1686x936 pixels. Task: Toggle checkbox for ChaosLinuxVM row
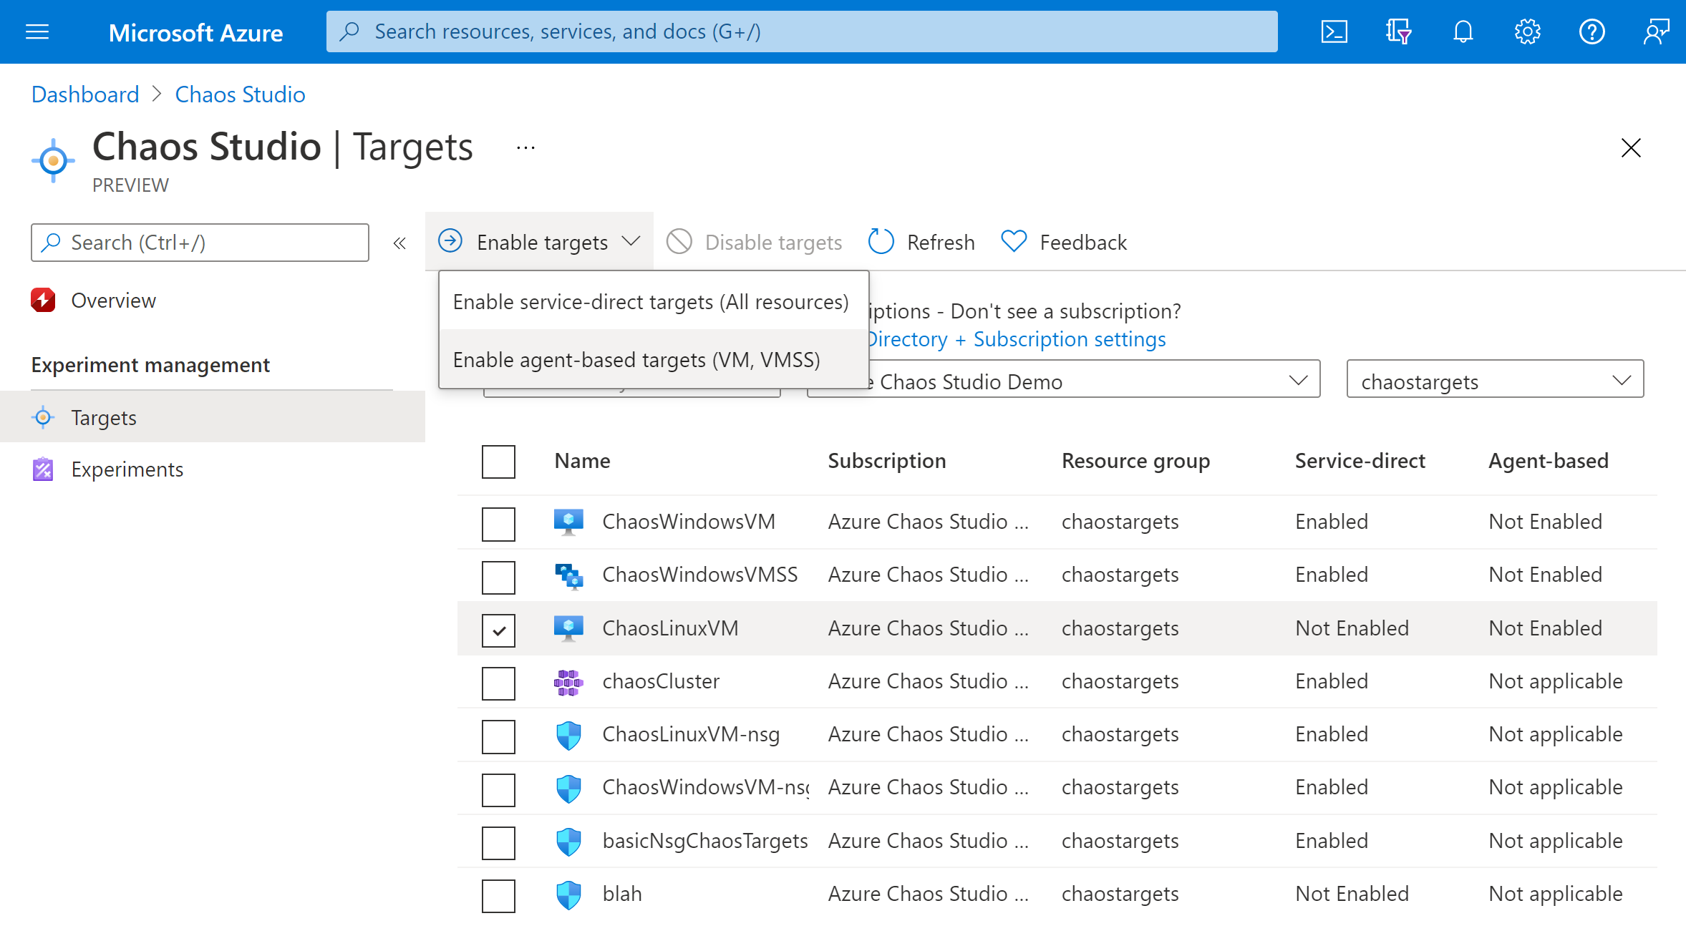tap(498, 628)
